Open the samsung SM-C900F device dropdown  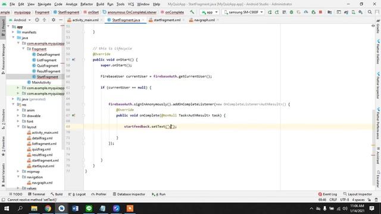(x=243, y=12)
